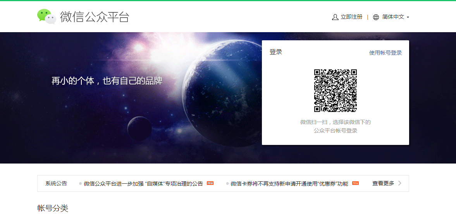Open the 立即注册 registration link
Viewport: 456px width, 217px height.
click(352, 17)
